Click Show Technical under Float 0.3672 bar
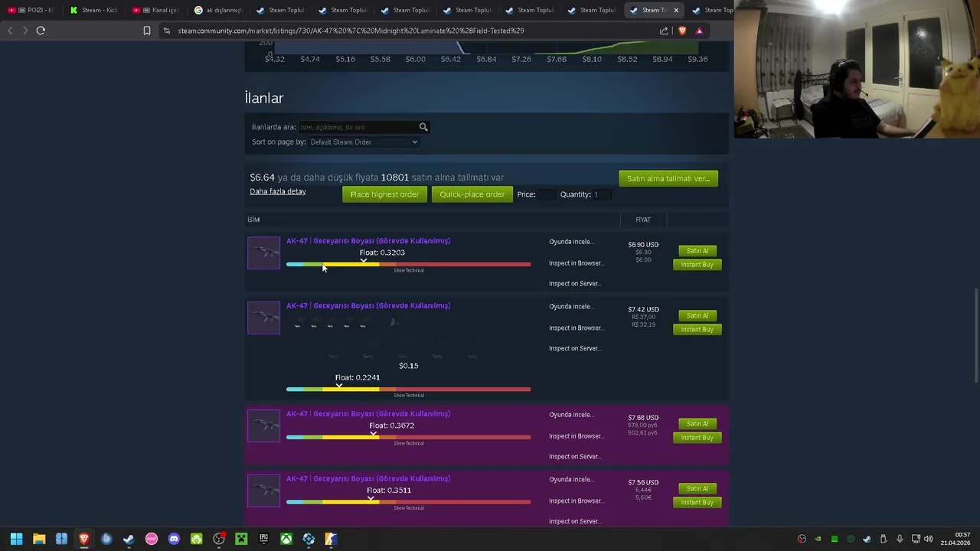This screenshot has height=551, width=980. [409, 444]
